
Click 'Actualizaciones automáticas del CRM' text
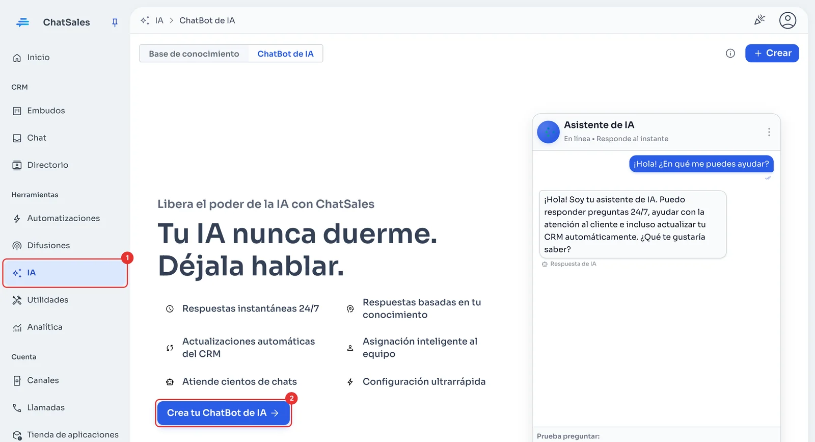click(249, 348)
